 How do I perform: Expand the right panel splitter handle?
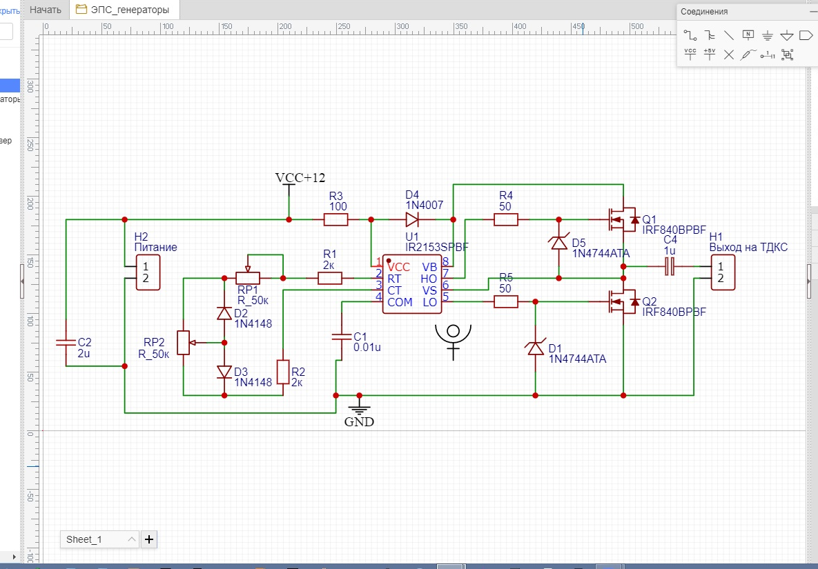point(810,281)
